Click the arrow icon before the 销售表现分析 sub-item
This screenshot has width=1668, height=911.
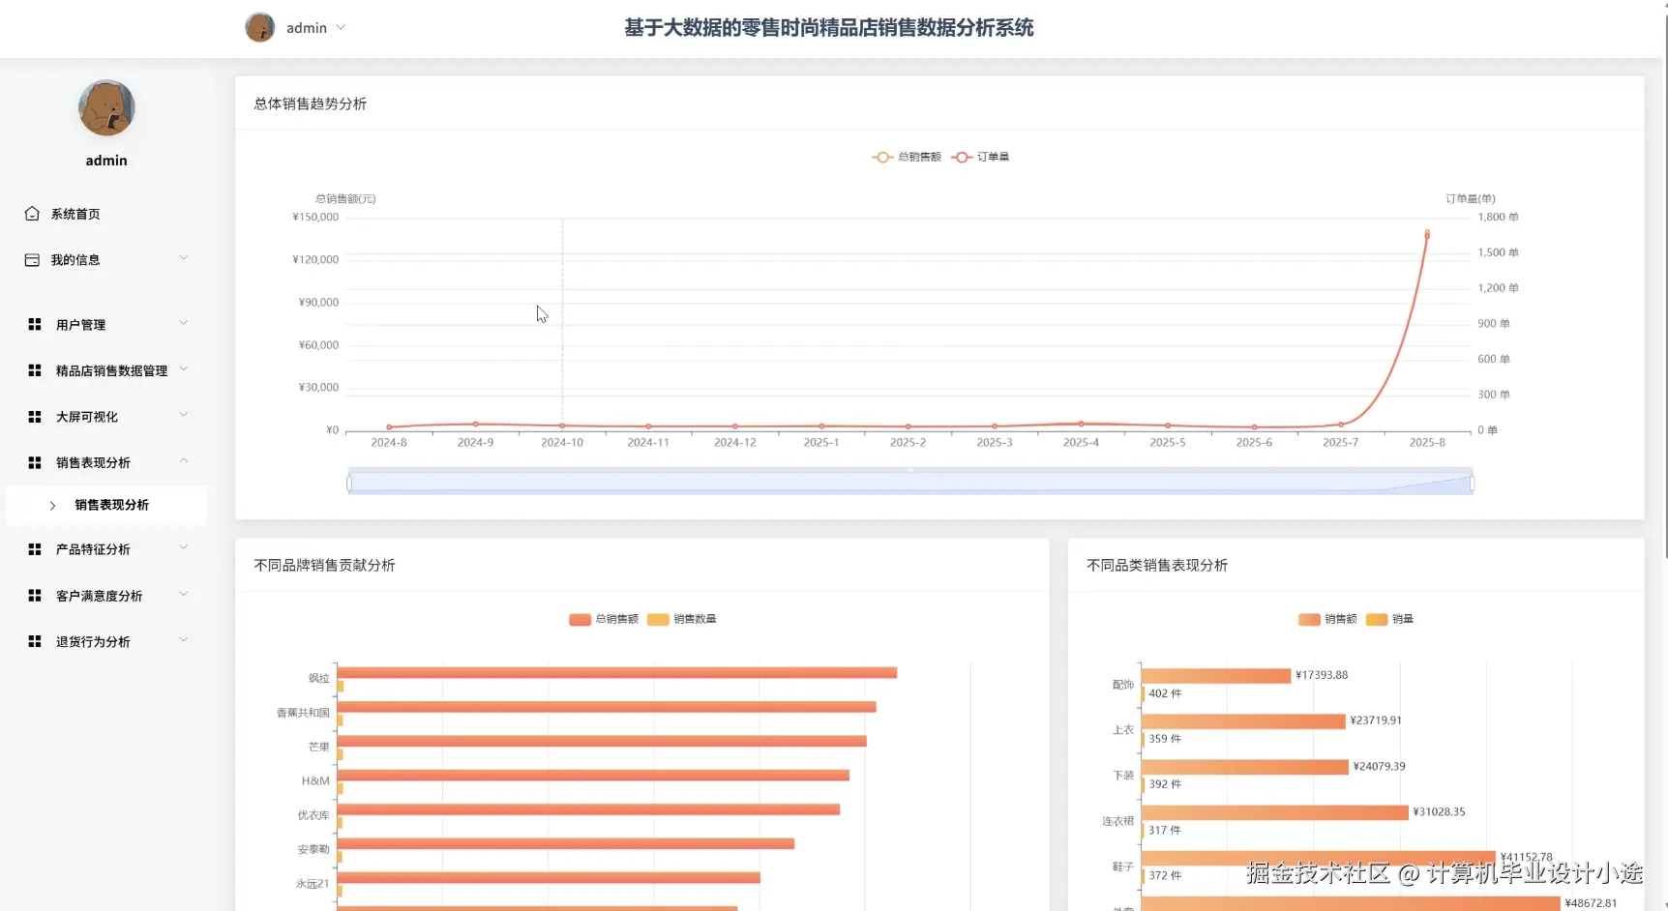click(52, 506)
